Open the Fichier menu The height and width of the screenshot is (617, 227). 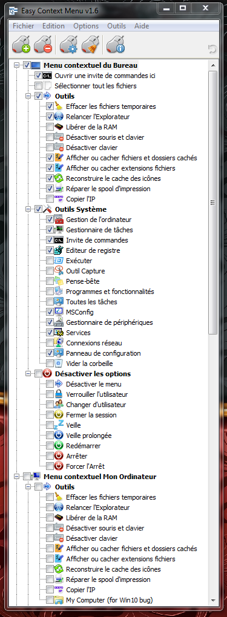[x=23, y=26]
